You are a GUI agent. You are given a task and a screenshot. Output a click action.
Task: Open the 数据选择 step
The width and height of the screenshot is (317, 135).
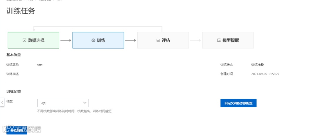tap(33, 40)
